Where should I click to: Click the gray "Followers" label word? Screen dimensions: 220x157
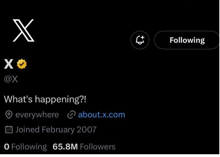tap(98, 147)
